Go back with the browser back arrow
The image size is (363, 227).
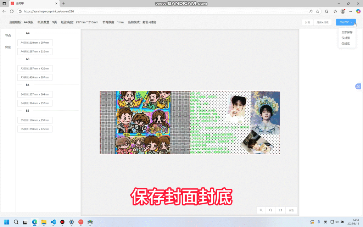coord(4,11)
